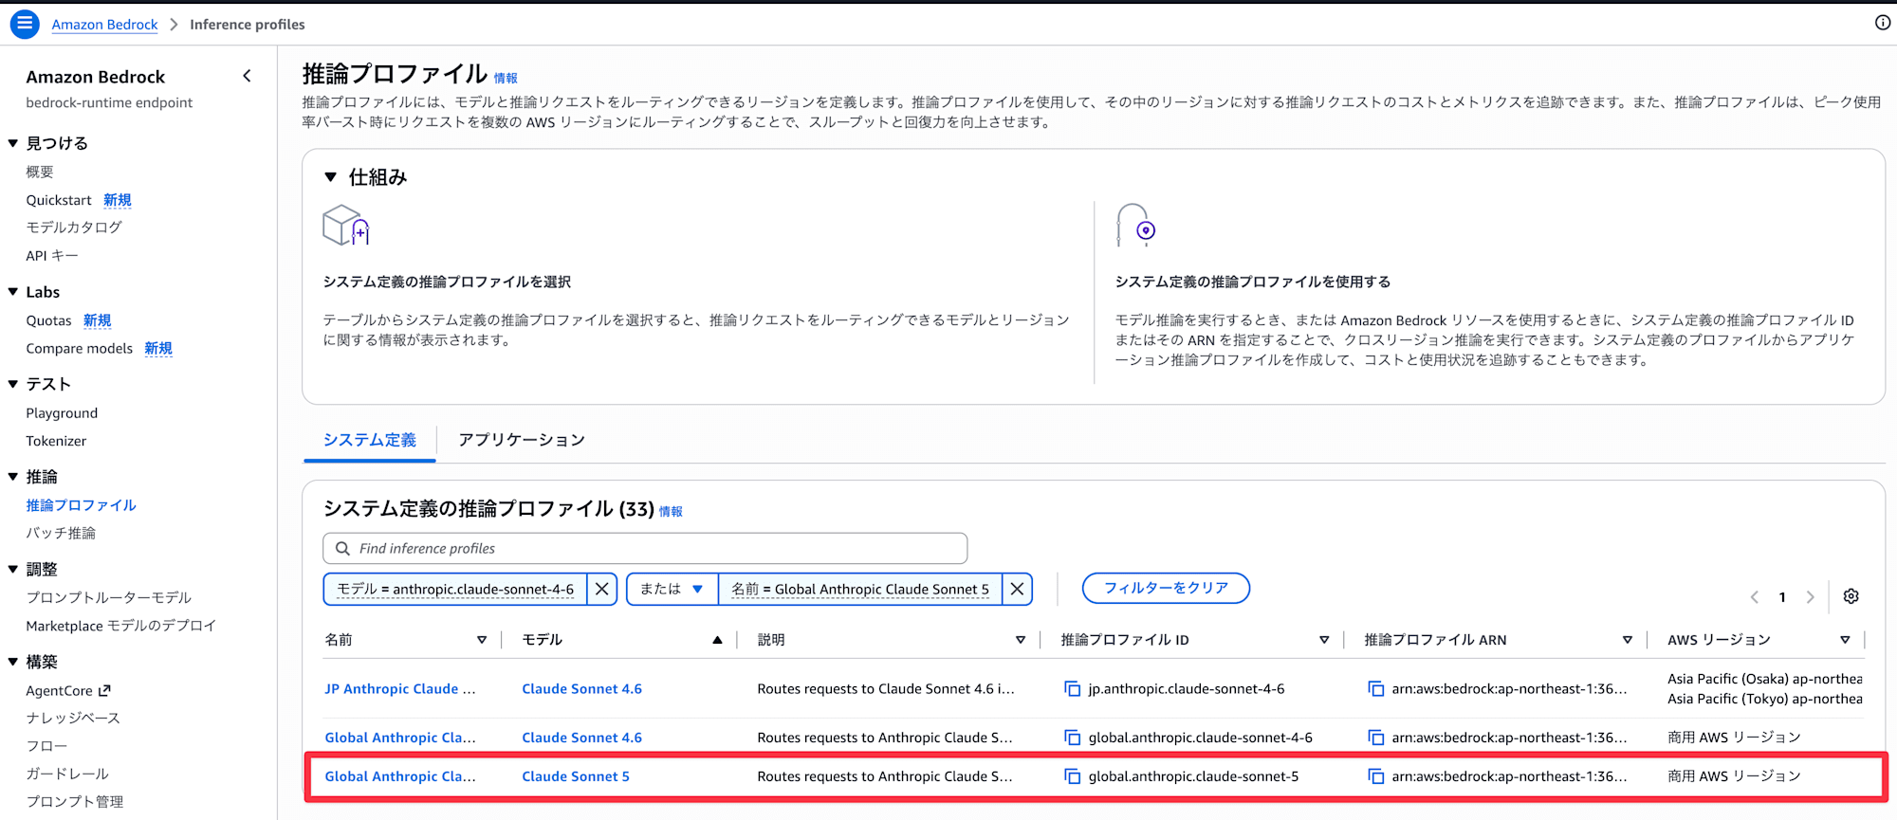Viewport: 1897px width, 820px height.
Task: Select 推論プロファイル in the sidebar
Action: click(x=82, y=505)
